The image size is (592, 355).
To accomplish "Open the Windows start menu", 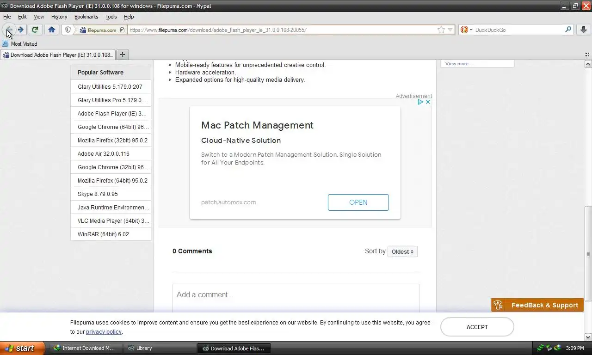I will click(x=22, y=348).
